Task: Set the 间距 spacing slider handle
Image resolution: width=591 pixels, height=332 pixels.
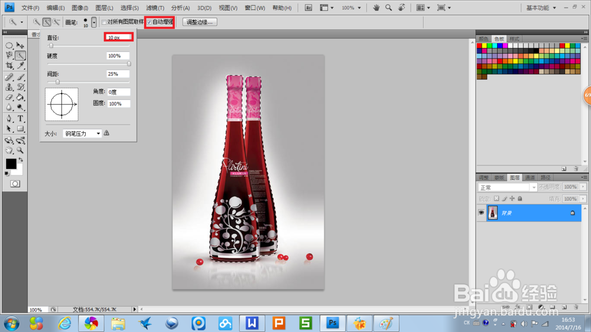Action: pyautogui.click(x=57, y=82)
